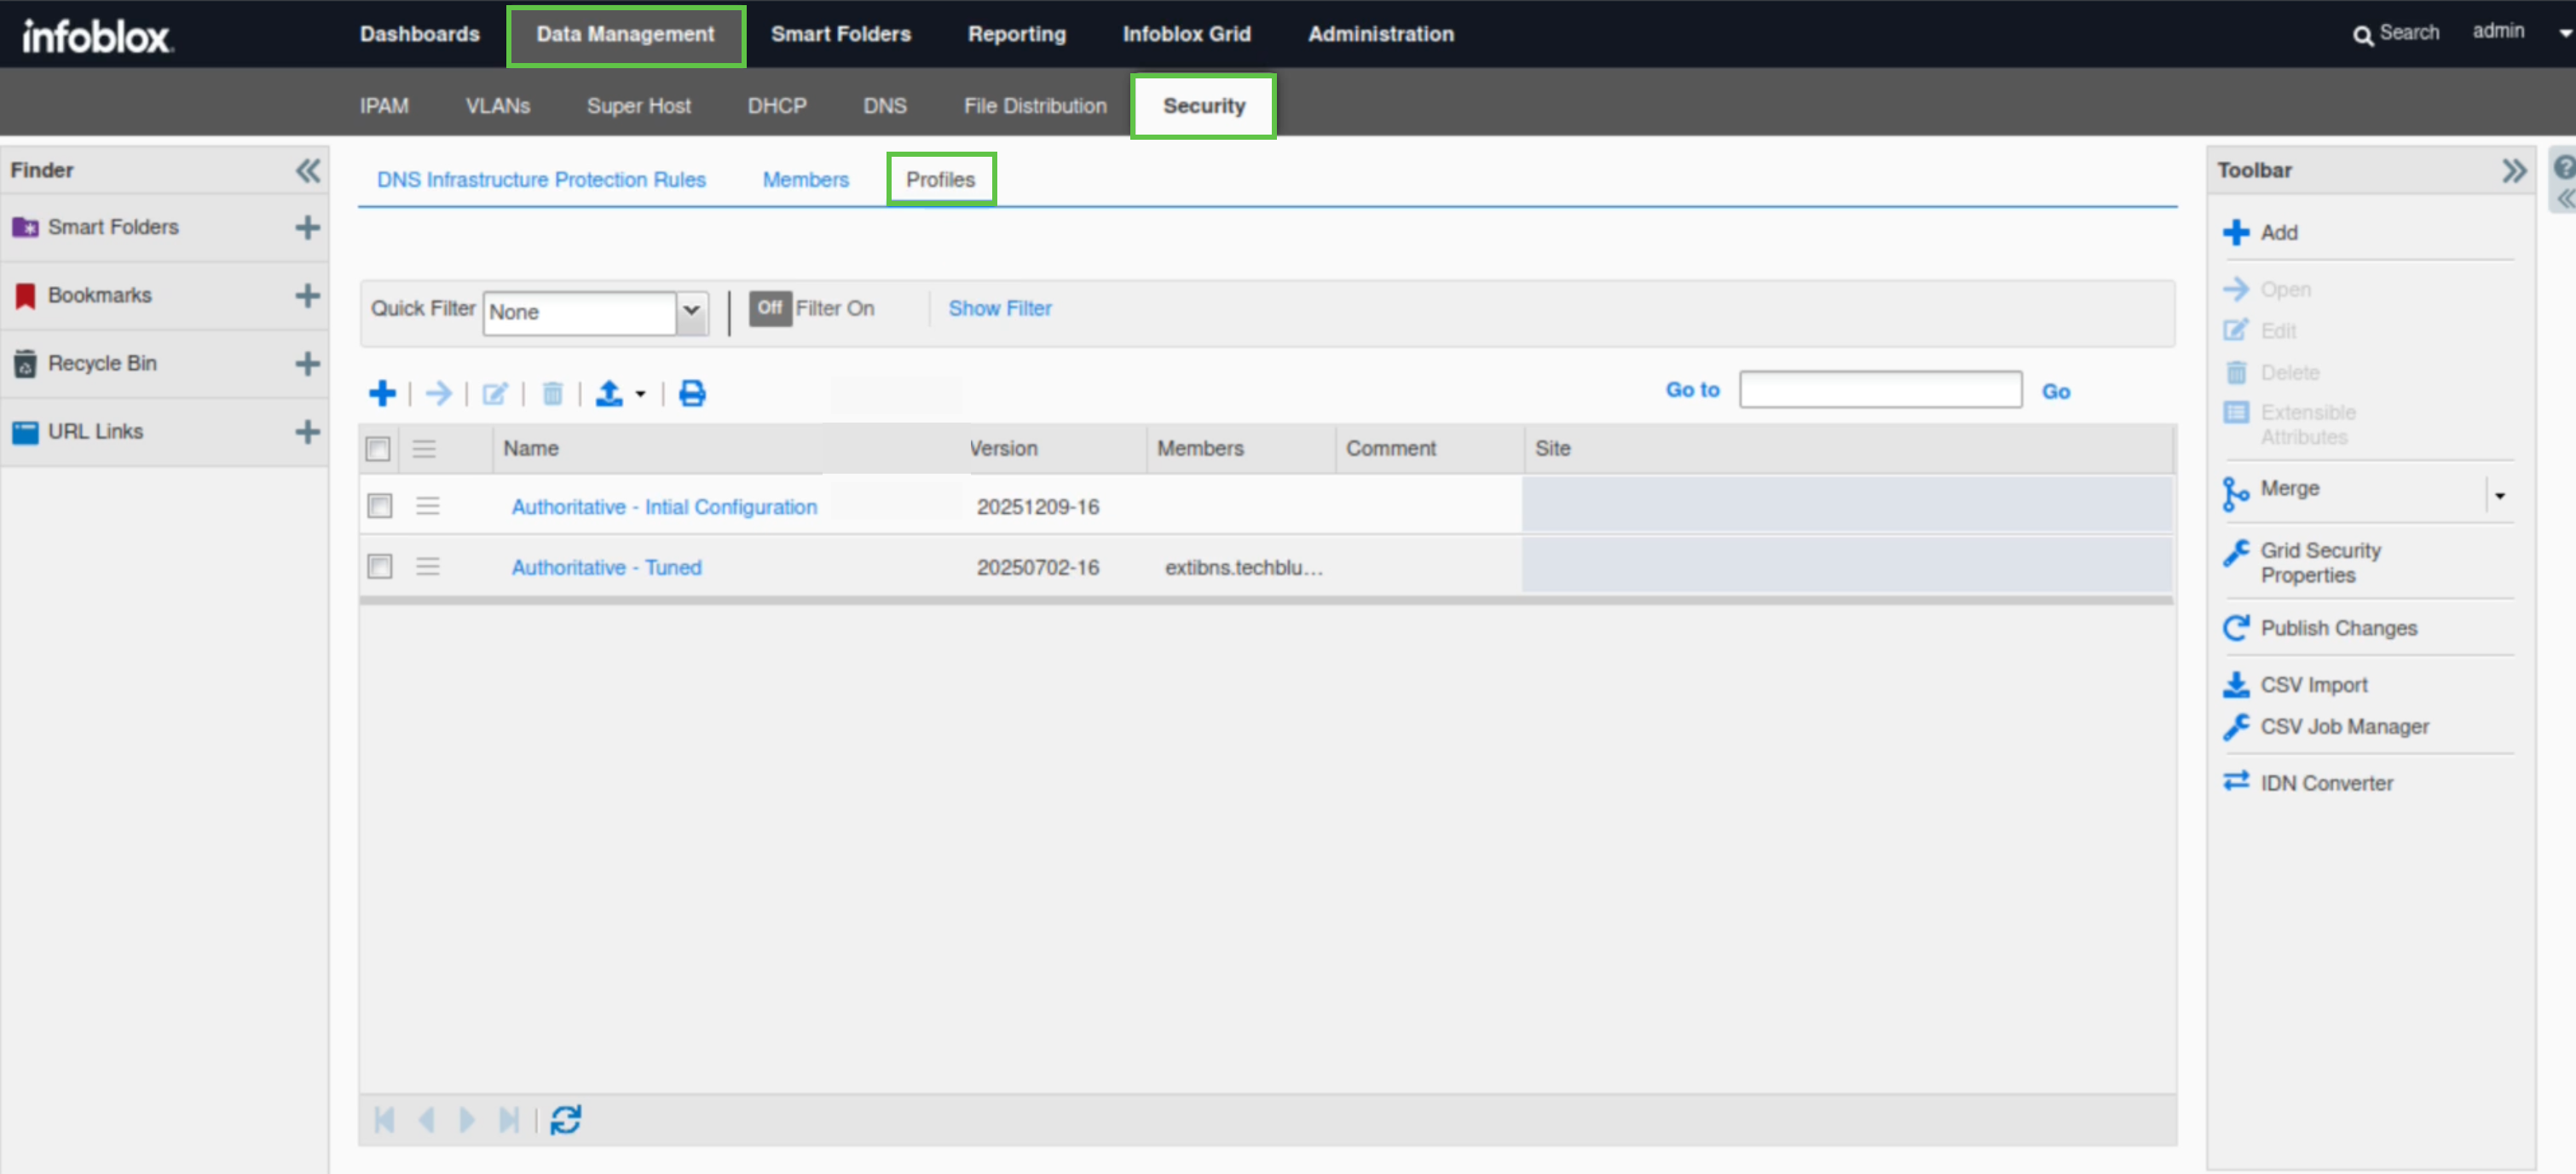The width and height of the screenshot is (2576, 1174).
Task: Click the Show Filter link
Action: pos(1000,308)
